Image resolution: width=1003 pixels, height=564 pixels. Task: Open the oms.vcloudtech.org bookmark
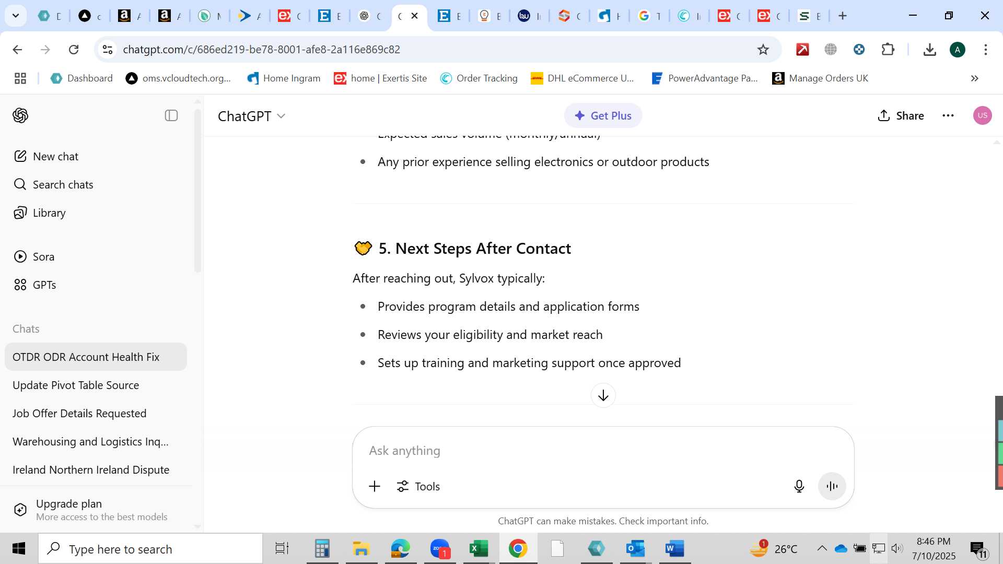click(178, 78)
